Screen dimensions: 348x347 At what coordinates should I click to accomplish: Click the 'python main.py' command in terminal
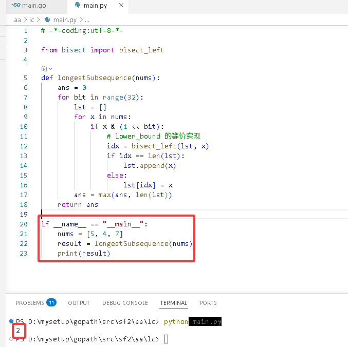tap(192, 321)
